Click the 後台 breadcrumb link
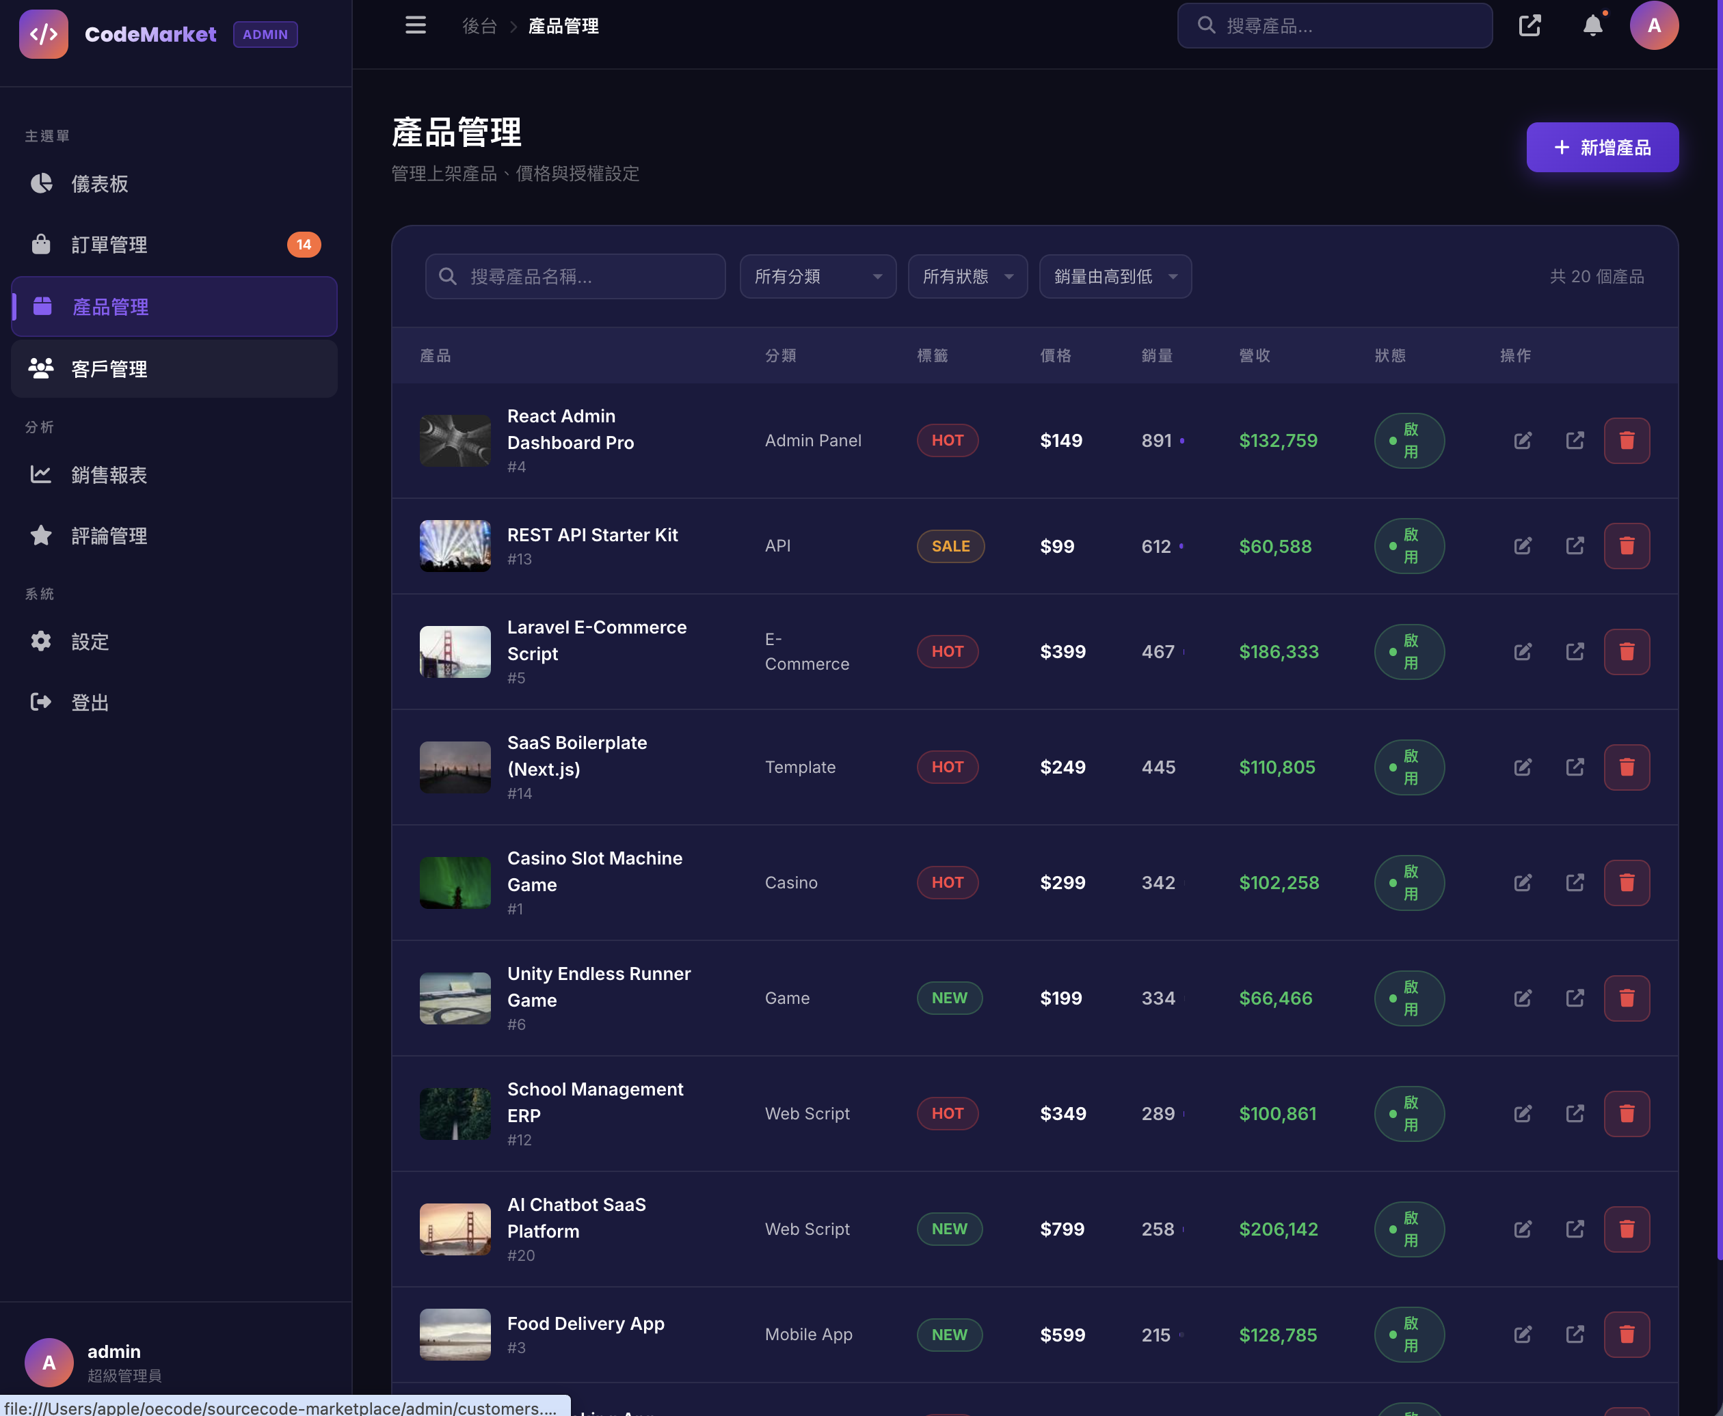 coord(479,26)
